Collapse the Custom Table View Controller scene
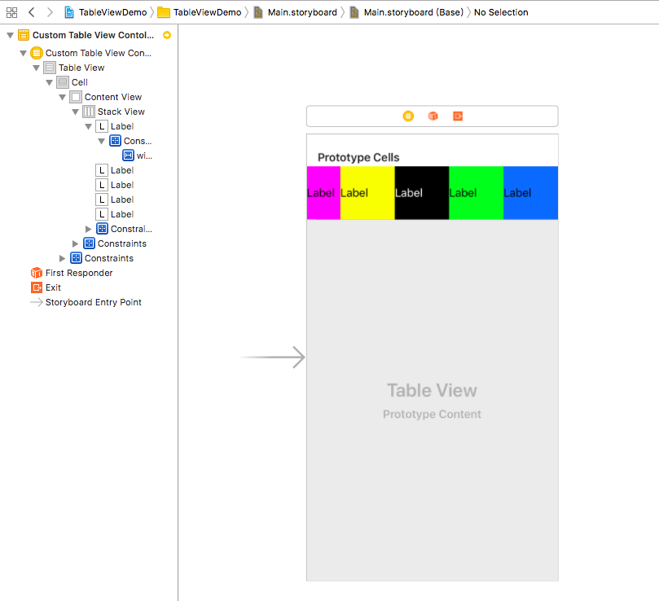The width and height of the screenshot is (659, 601). coord(10,36)
